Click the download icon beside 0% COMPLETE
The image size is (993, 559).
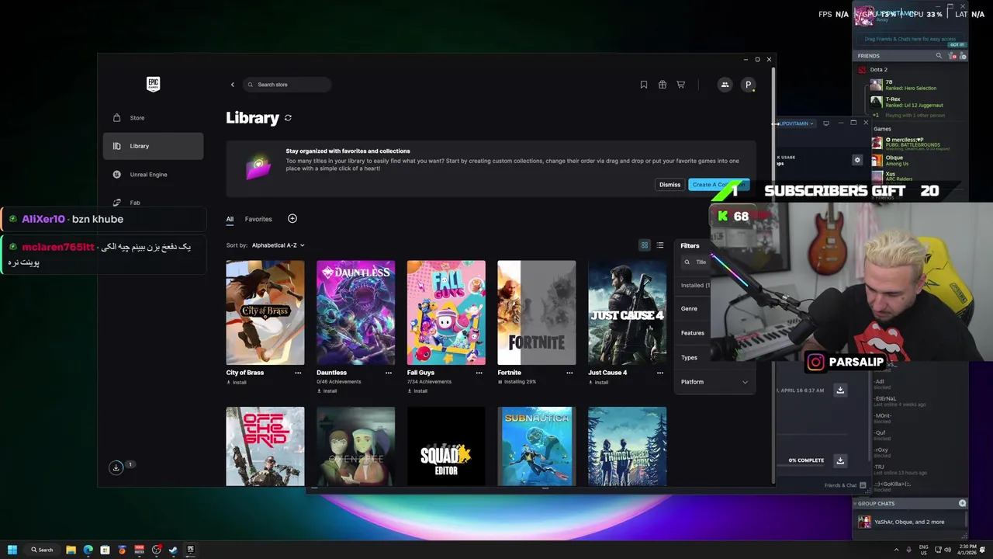coord(840,460)
